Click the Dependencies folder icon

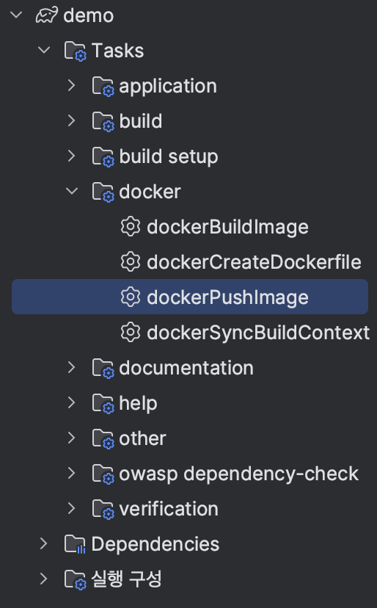pos(75,544)
